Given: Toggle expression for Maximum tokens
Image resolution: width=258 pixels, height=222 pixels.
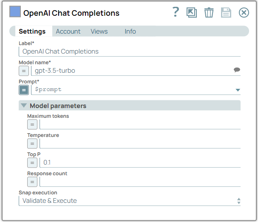Looking at the screenshot, I should (32, 124).
